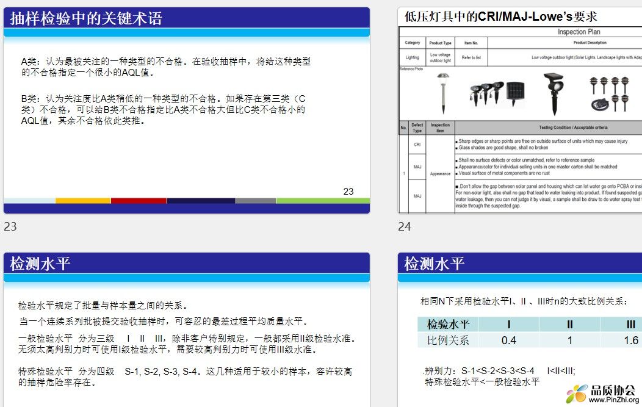Click the Low voltage outdoor light cell

pyautogui.click(x=440, y=57)
